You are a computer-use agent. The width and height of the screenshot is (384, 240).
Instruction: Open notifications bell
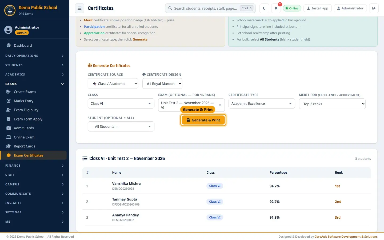(276, 8)
